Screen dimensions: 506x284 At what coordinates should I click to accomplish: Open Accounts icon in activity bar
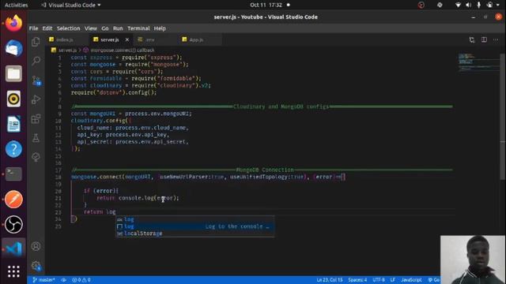(36, 246)
